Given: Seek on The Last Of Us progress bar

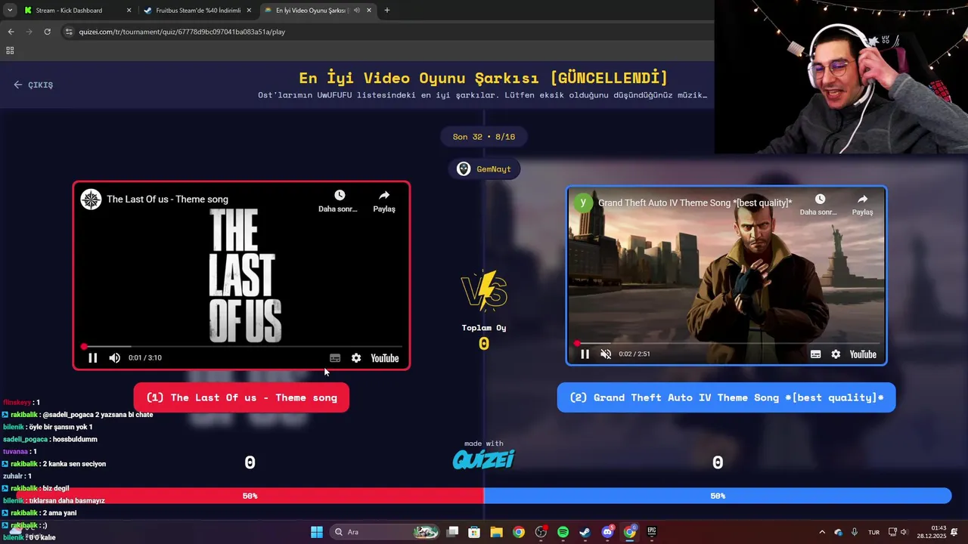Looking at the screenshot, I should coord(242,347).
